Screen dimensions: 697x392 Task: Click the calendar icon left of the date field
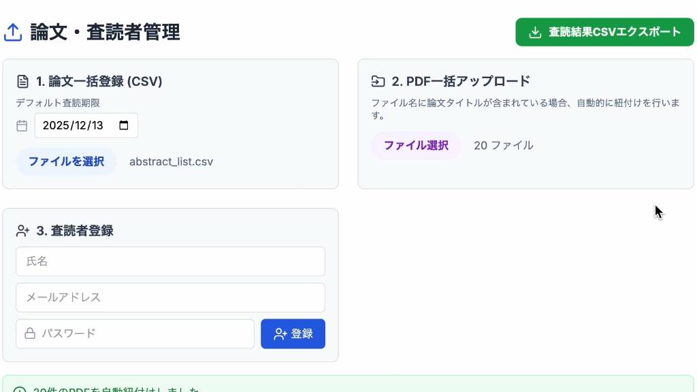pos(22,126)
